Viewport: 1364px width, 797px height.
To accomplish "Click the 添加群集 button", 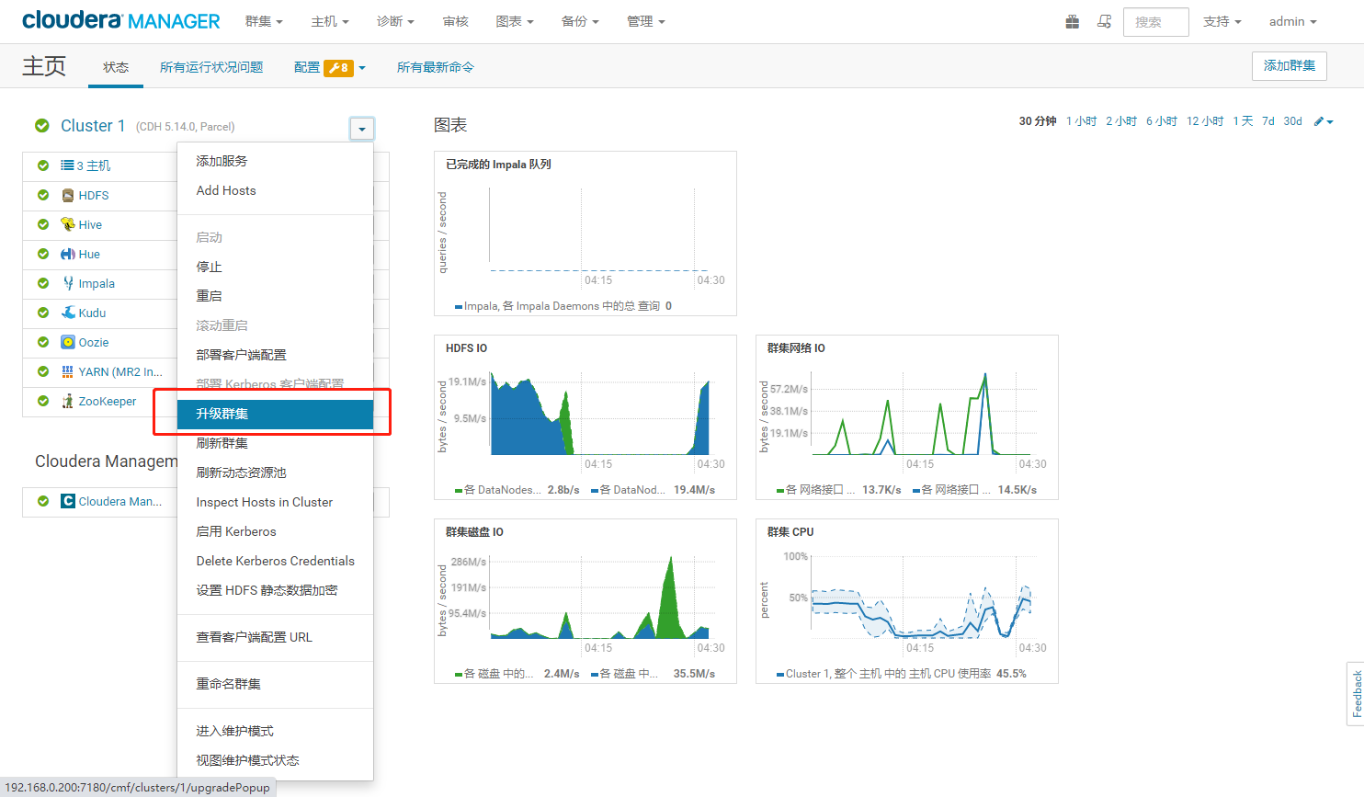I will pyautogui.click(x=1289, y=66).
